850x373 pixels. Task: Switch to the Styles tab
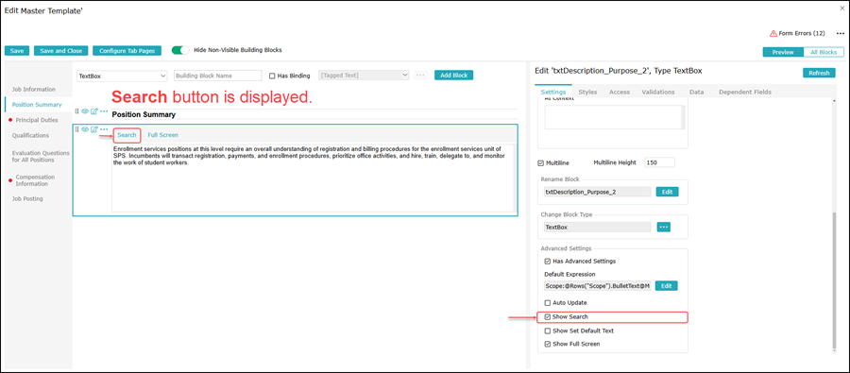tap(587, 93)
